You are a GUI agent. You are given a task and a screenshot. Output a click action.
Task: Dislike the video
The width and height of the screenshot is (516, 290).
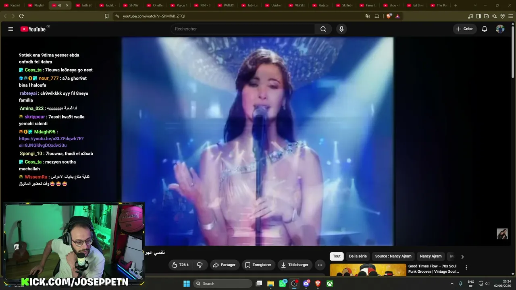200,265
